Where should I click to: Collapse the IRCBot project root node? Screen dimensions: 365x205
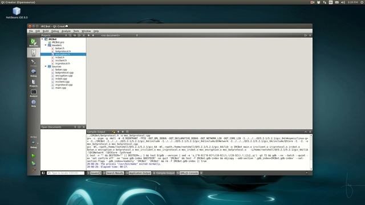point(42,39)
